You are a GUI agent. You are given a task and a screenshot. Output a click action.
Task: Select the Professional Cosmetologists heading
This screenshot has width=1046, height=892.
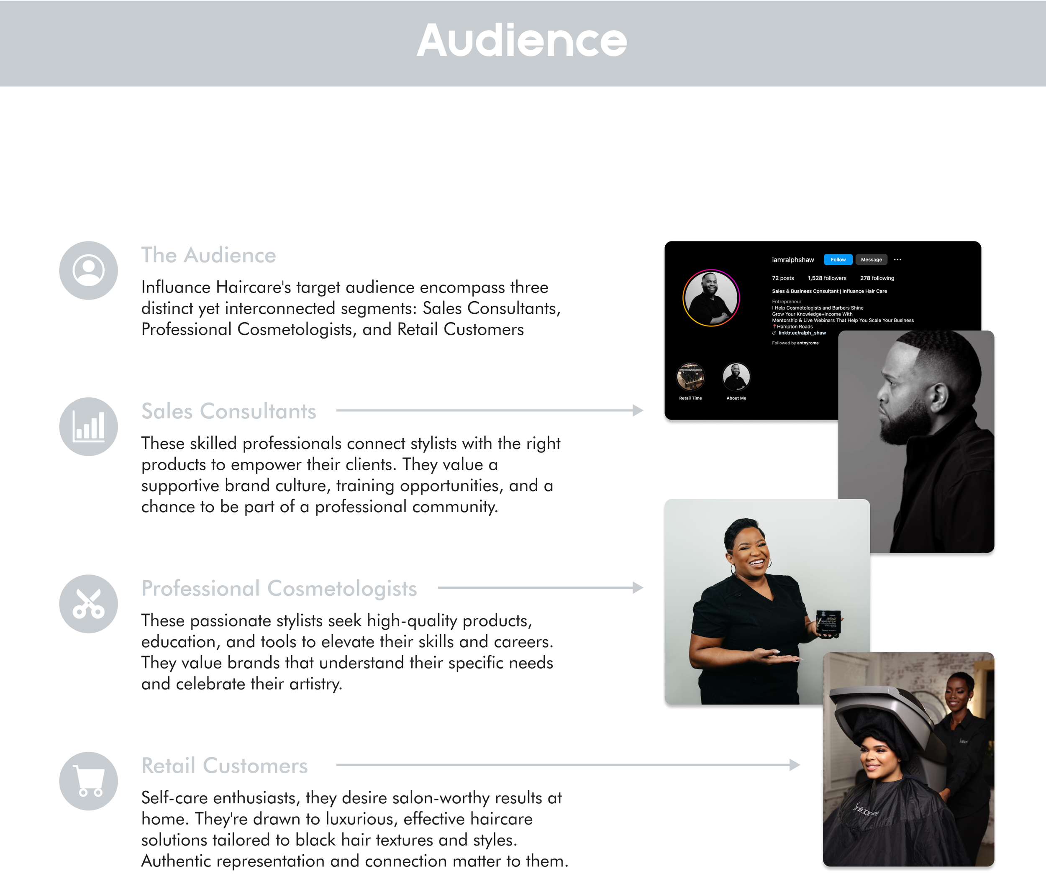[x=279, y=589]
